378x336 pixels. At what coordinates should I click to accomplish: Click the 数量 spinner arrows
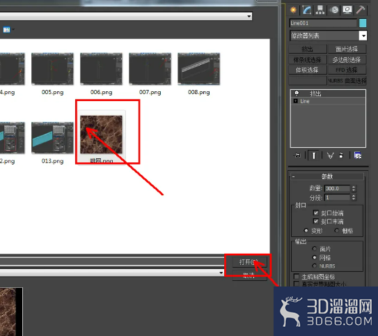coord(354,188)
